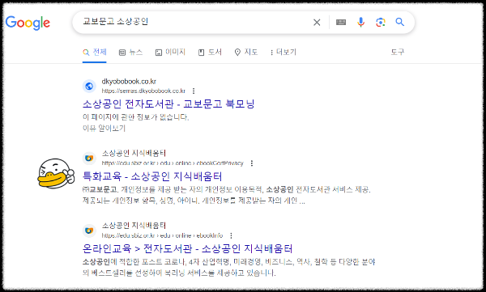This screenshot has width=486, height=292.
Task: Switch to the 뉴스 tab
Action: pyautogui.click(x=130, y=52)
